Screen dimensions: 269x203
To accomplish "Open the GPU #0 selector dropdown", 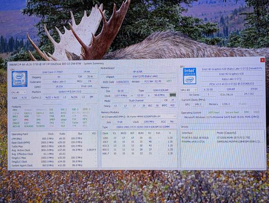I will point(189,90).
